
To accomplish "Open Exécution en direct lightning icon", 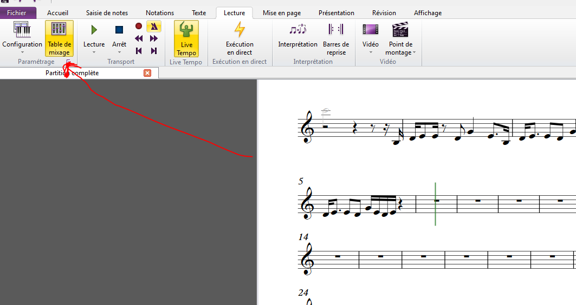I will (240, 29).
